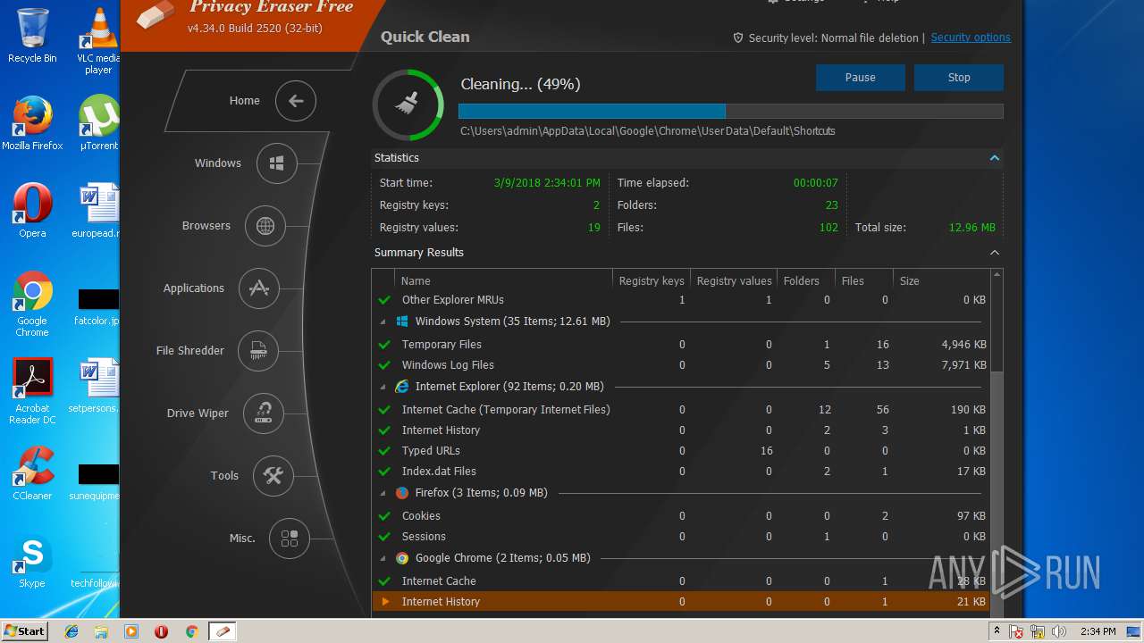
Task: Click the green check for Temporary Files
Action: (384, 345)
